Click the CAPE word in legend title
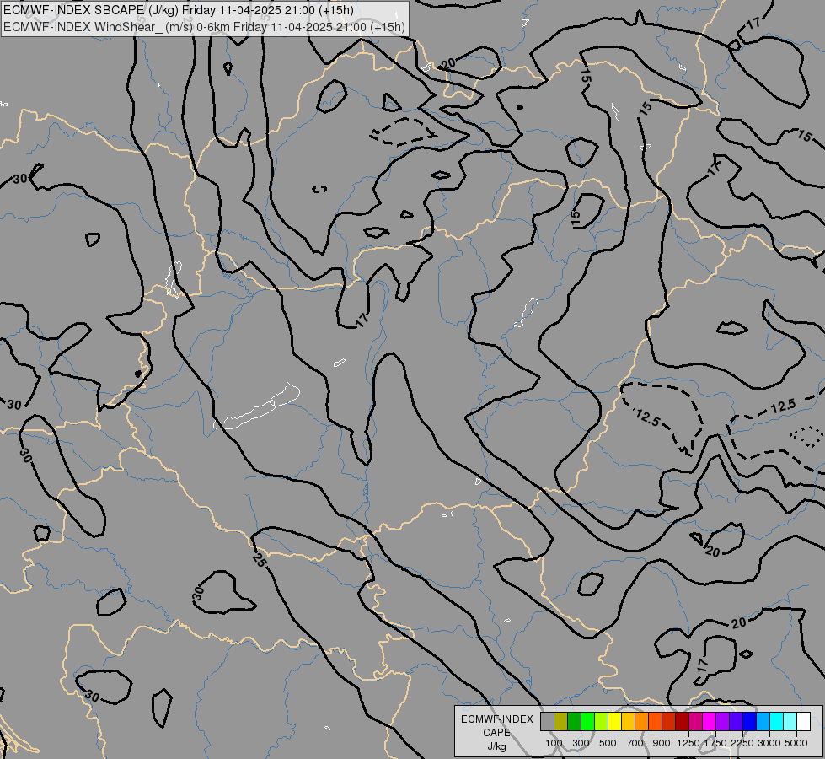This screenshot has height=759, width=825. click(x=496, y=733)
